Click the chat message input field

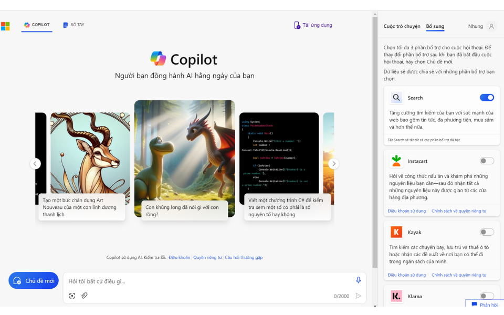[210, 281]
